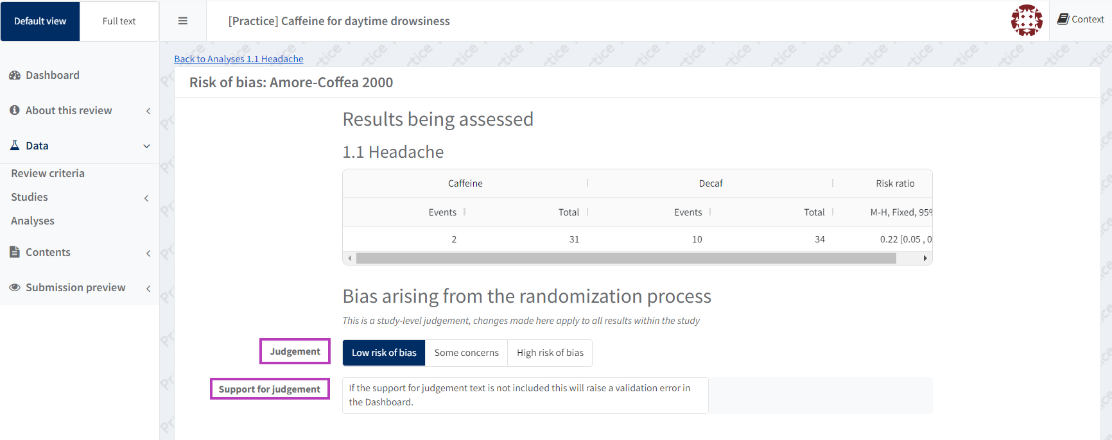1112x440 pixels.
Task: Click the About this review info icon
Action: 15,110
